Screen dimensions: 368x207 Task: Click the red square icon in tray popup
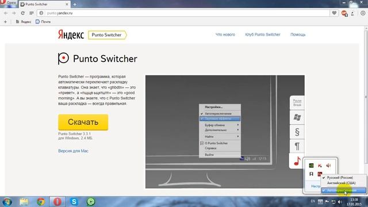click(320, 174)
